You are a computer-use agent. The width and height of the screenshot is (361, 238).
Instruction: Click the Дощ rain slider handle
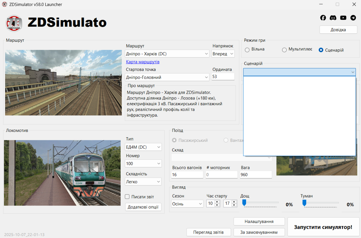tap(244, 203)
